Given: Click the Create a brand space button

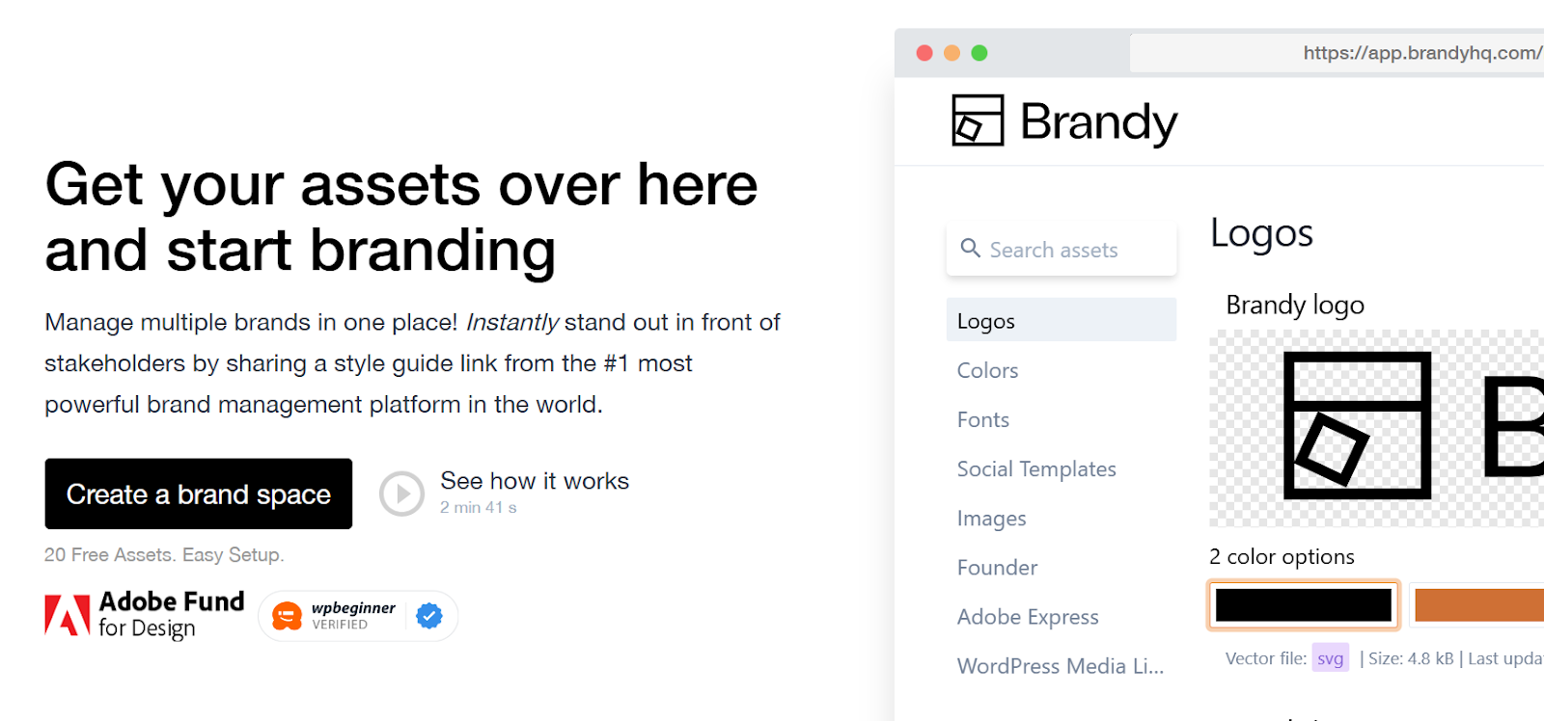Looking at the screenshot, I should coord(199,494).
